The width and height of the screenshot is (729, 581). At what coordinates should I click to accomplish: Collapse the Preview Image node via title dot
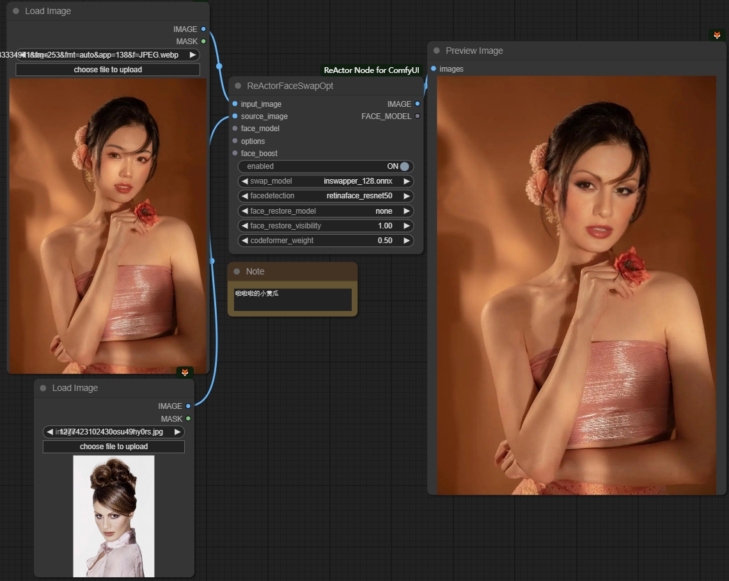point(437,51)
